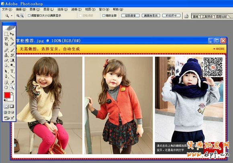Enable the resize-windows-to-fit checkbox

29,15
